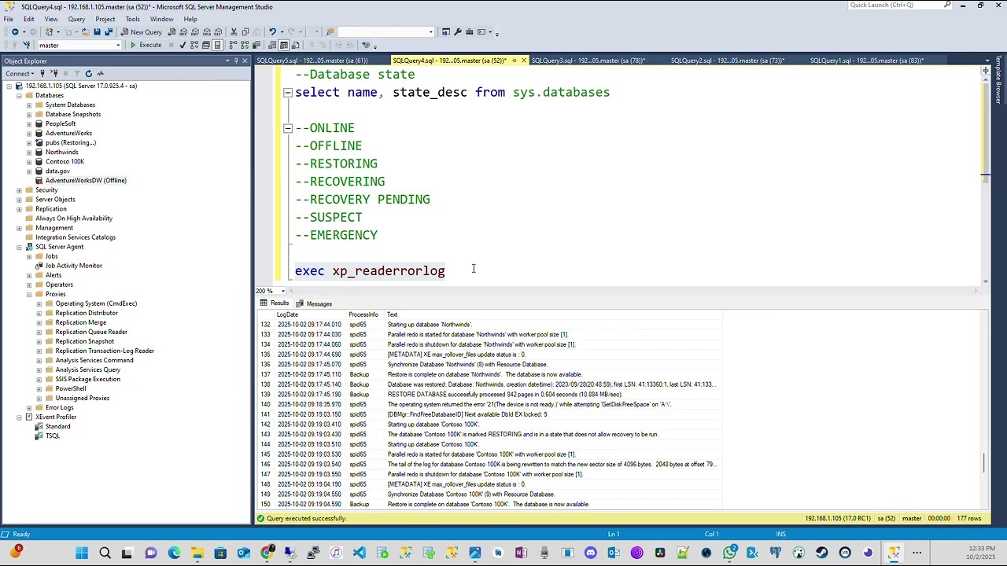Viewport: 1007px width, 566px height.
Task: Collapse the Proxies node
Action: [29, 294]
